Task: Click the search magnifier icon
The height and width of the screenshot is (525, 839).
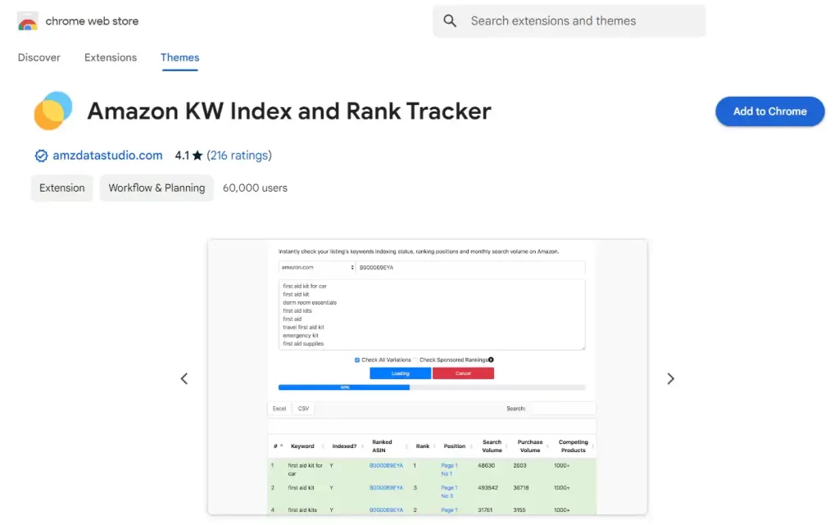Action: tap(450, 20)
